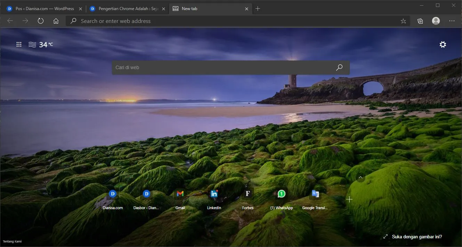Open the Collections panel
This screenshot has height=247, width=462.
[420, 21]
